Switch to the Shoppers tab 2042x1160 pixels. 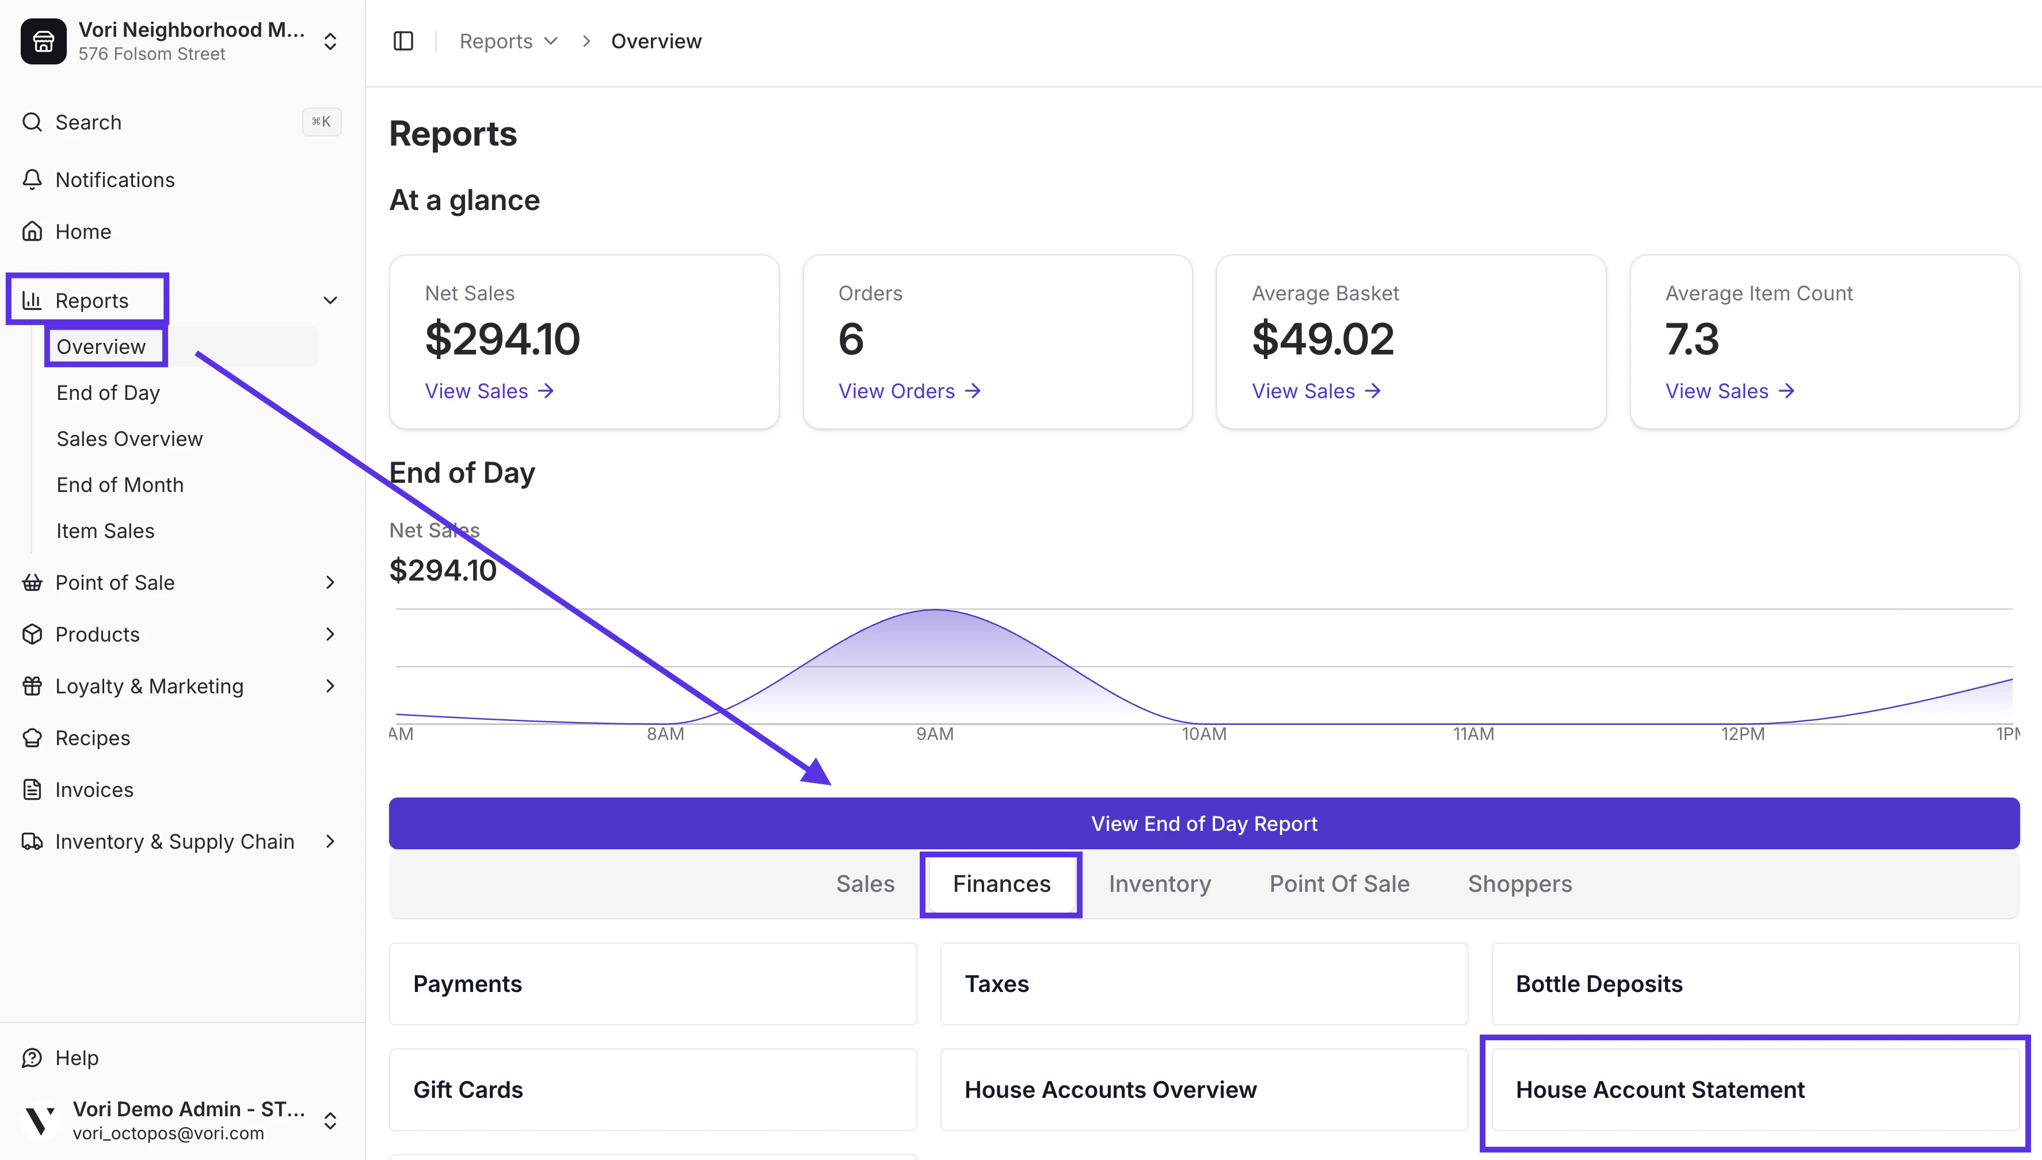(x=1519, y=884)
